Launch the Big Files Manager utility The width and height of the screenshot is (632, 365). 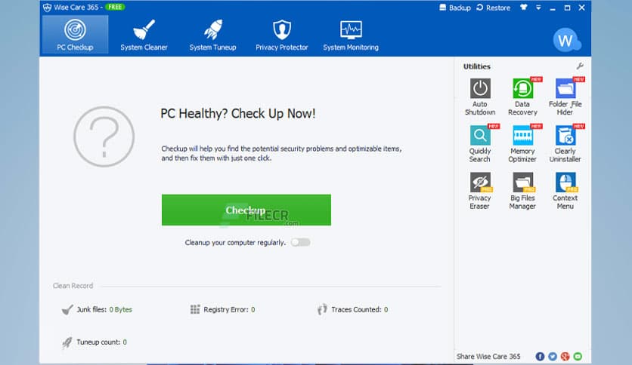pos(523,191)
